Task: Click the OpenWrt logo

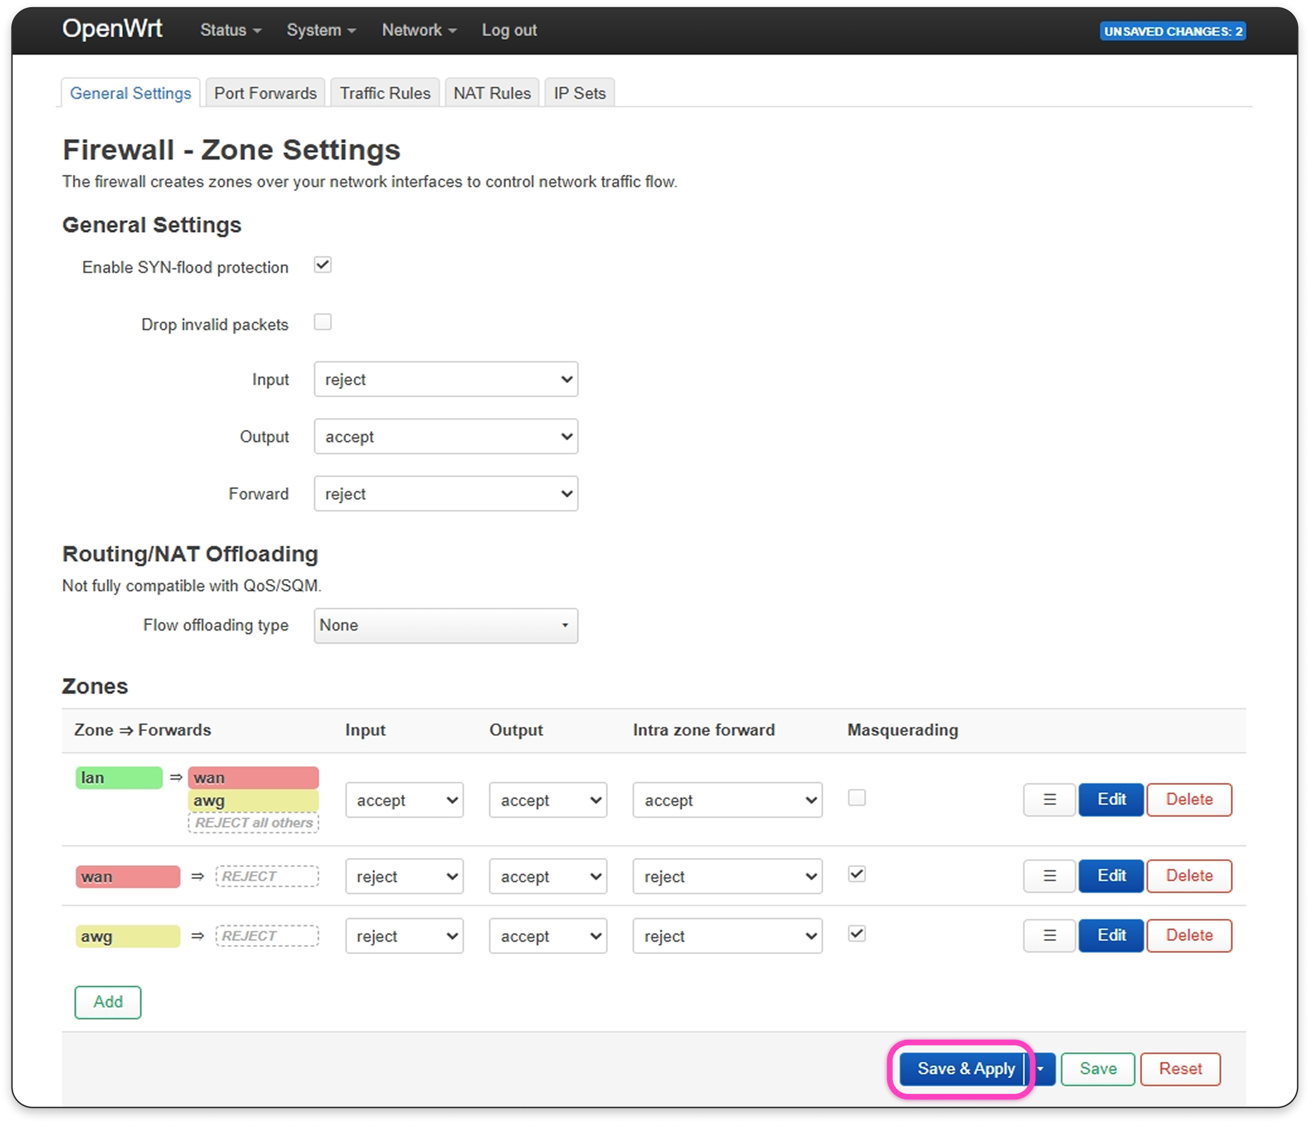Action: 112,29
